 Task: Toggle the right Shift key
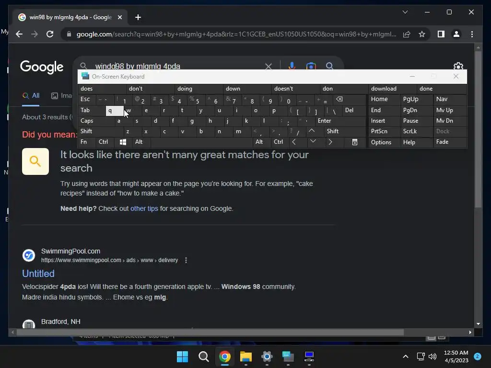(x=344, y=131)
